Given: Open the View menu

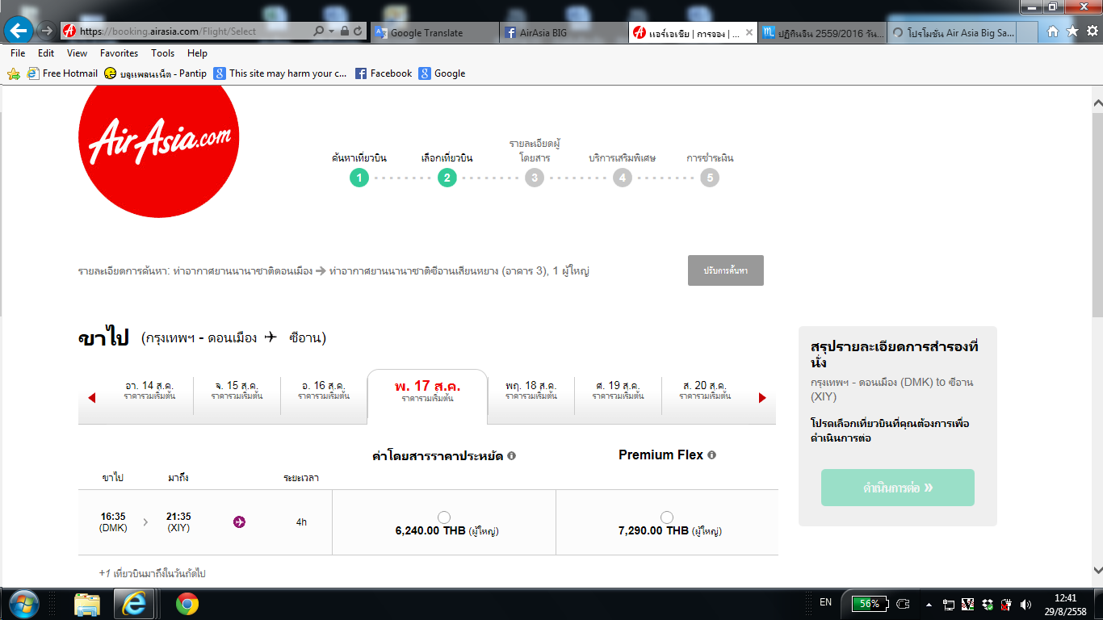Looking at the screenshot, I should click(x=78, y=53).
